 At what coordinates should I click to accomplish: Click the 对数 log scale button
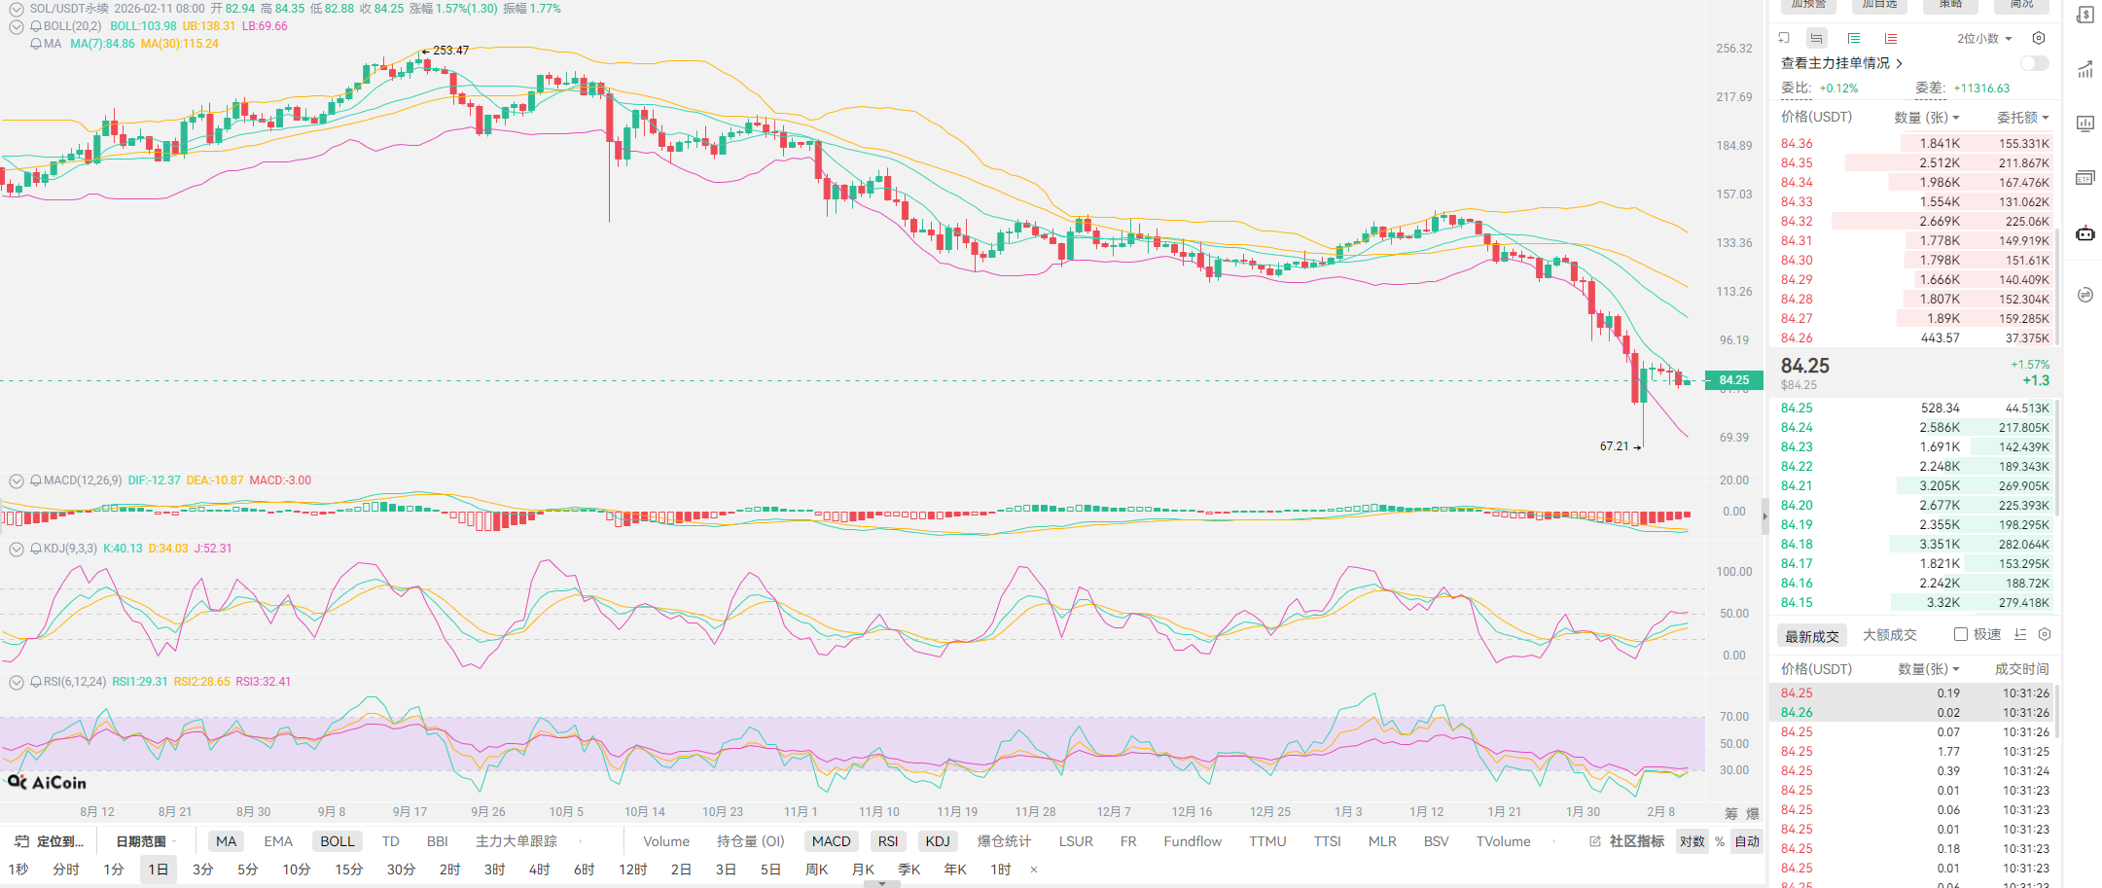1692,841
